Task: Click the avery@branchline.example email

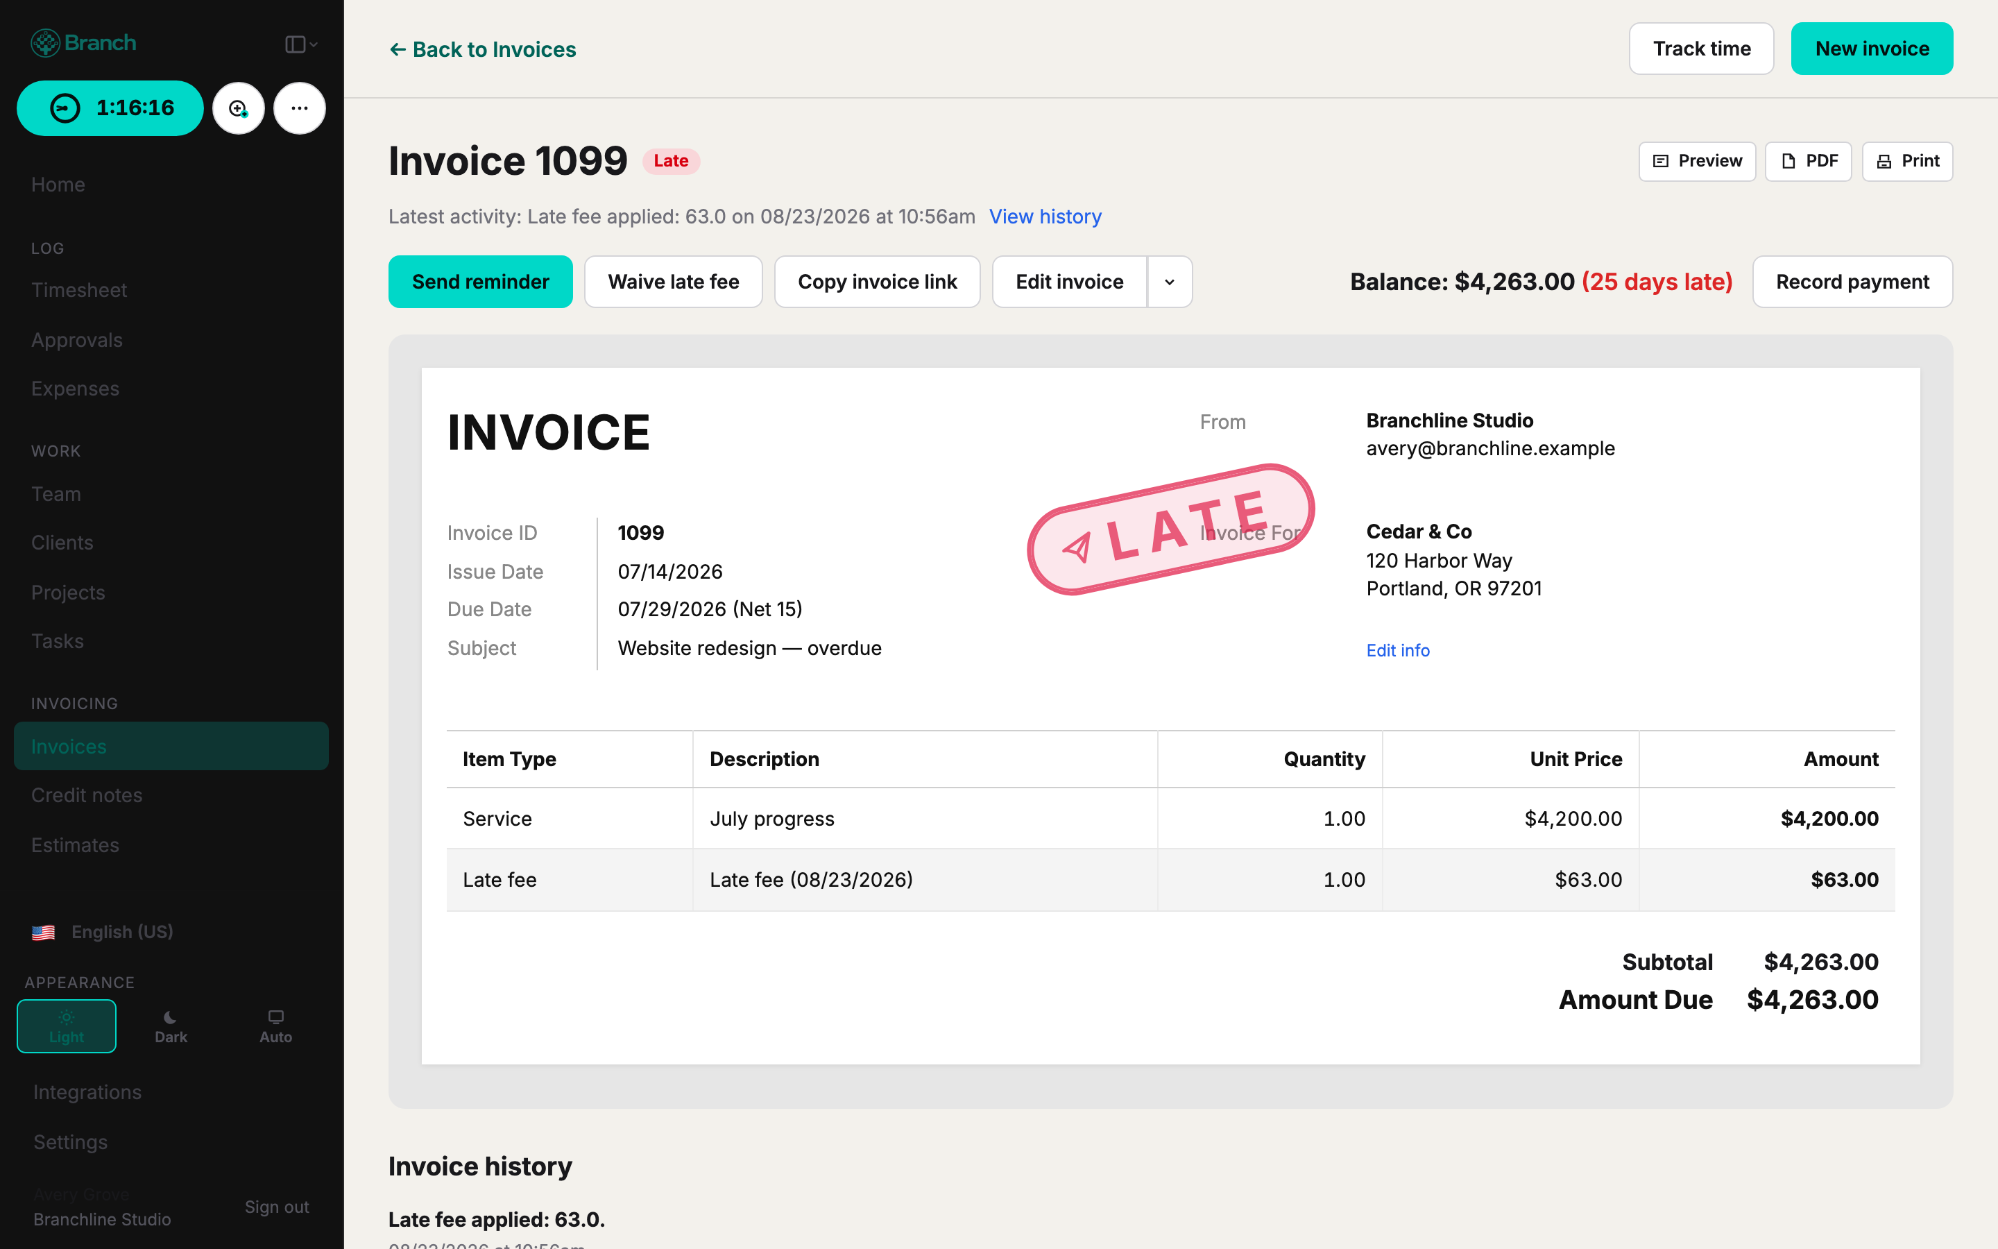Action: coord(1490,448)
